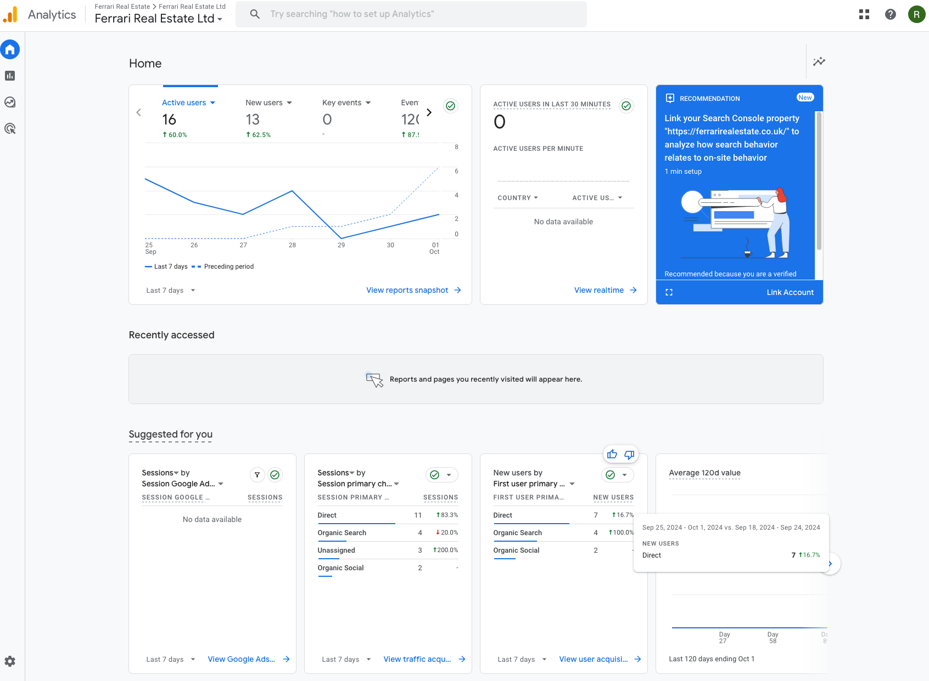This screenshot has width=929, height=681.
Task: Click View traffic acqu... link
Action: tap(424, 659)
